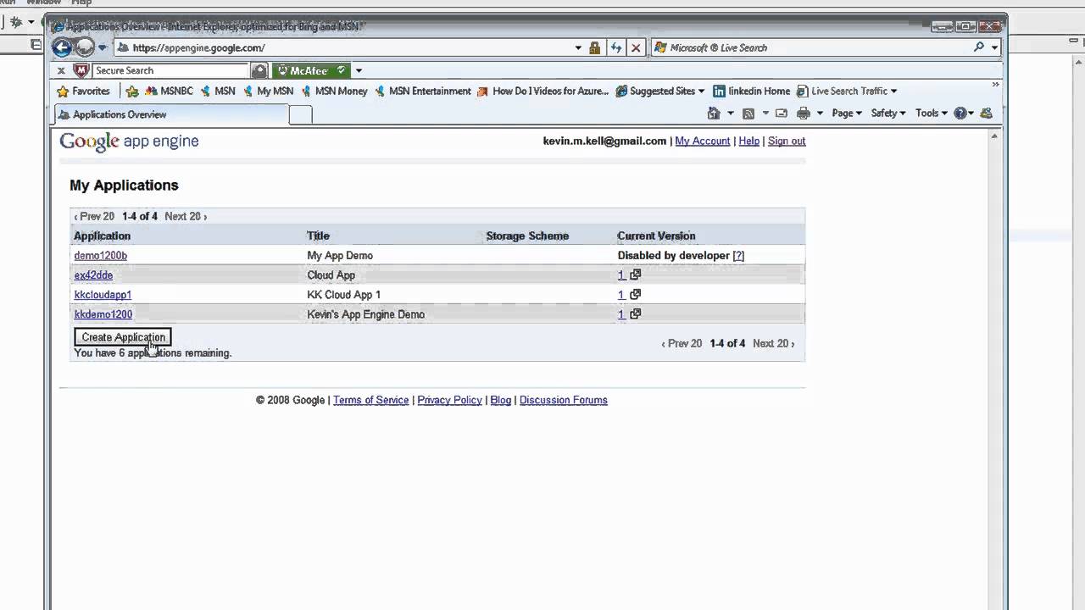The image size is (1085, 610).
Task: Click the Refresh icon in address bar
Action: pyautogui.click(x=616, y=47)
